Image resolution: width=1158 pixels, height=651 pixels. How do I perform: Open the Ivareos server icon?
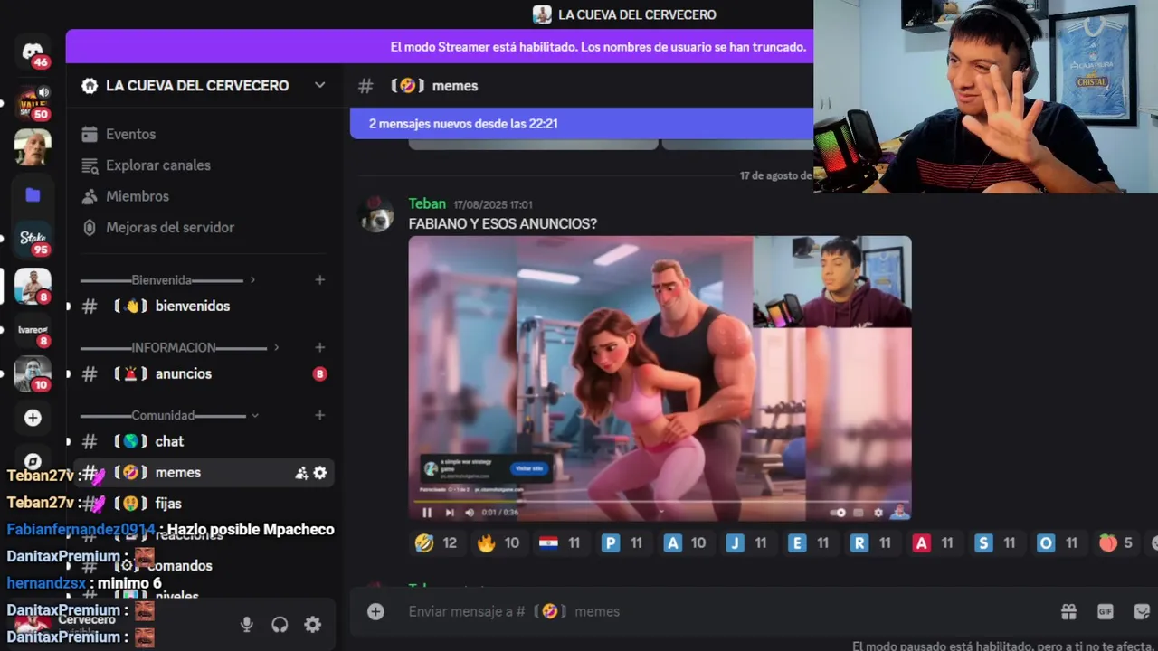tap(33, 330)
